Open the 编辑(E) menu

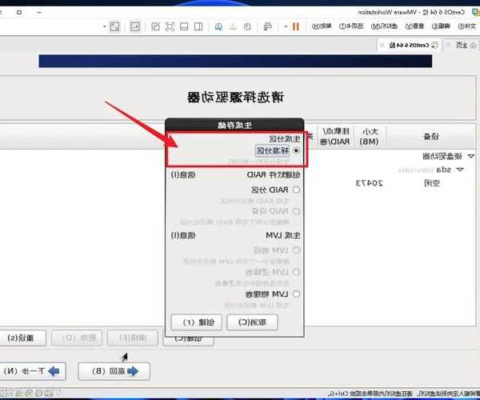(441, 26)
